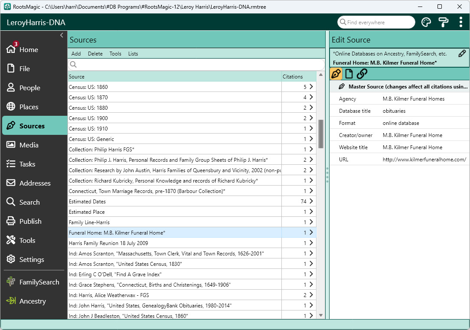Launch the FamilySearch integration
The image size is (470, 330).
pos(34,282)
